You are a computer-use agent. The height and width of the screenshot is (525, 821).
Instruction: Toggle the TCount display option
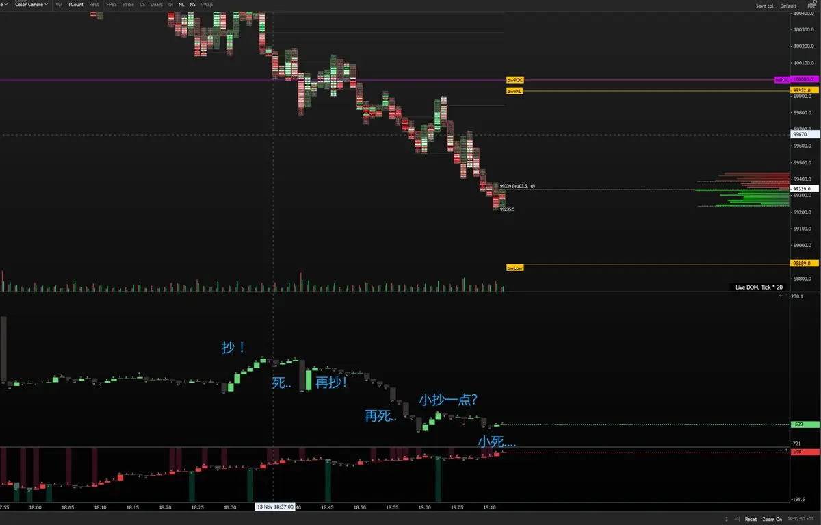[76, 4]
